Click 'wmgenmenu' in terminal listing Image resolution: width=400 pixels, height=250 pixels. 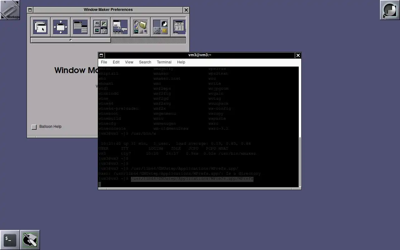(164, 114)
